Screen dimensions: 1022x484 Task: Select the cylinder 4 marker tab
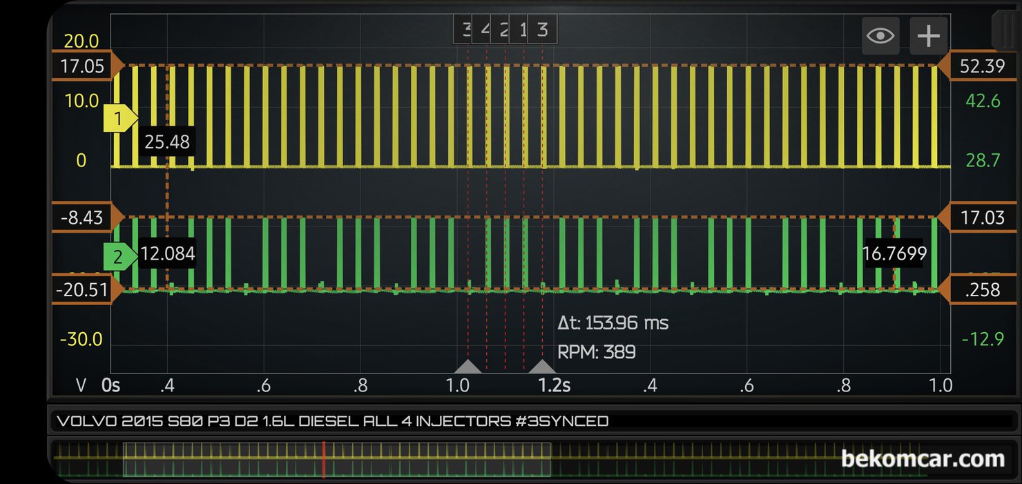485,30
